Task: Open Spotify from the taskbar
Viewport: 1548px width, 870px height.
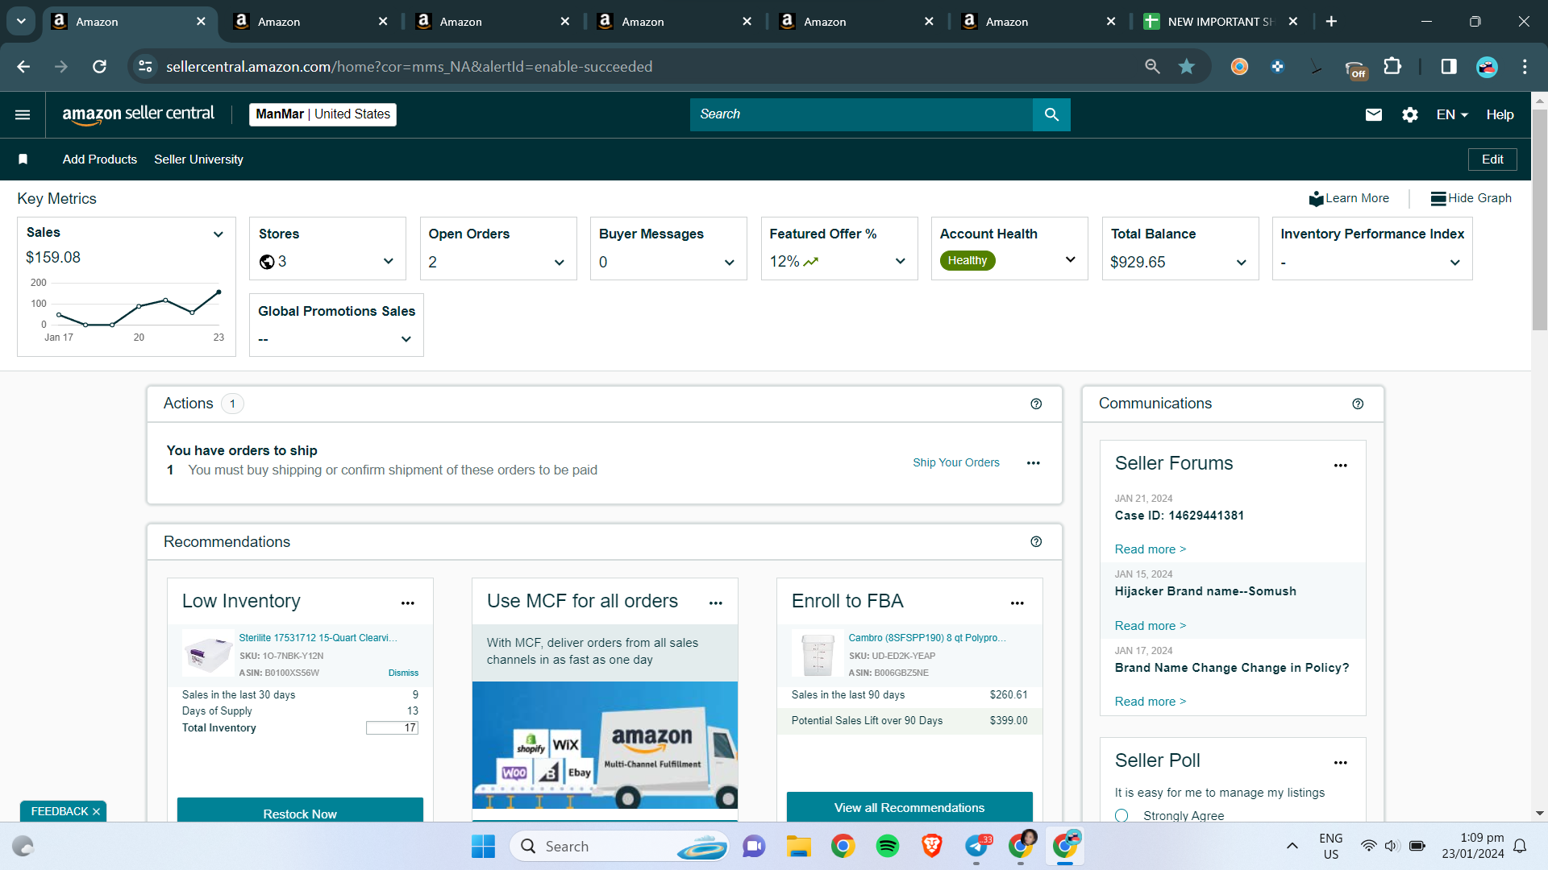Action: point(888,846)
